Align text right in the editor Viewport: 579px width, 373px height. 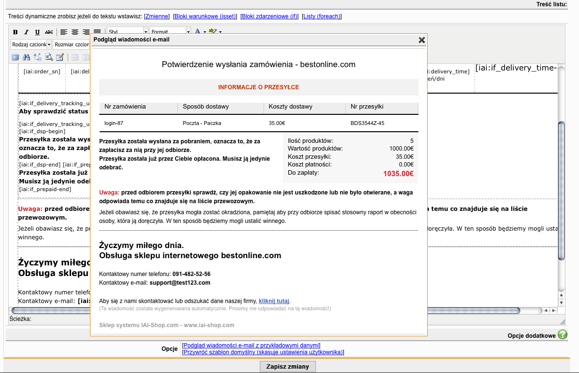tap(86, 32)
